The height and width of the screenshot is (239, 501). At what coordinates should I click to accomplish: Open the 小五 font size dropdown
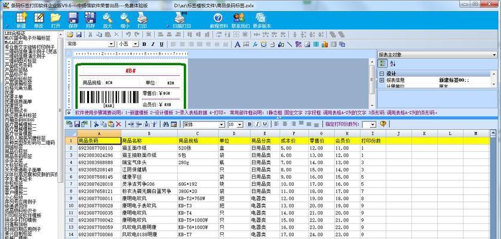click(136, 44)
